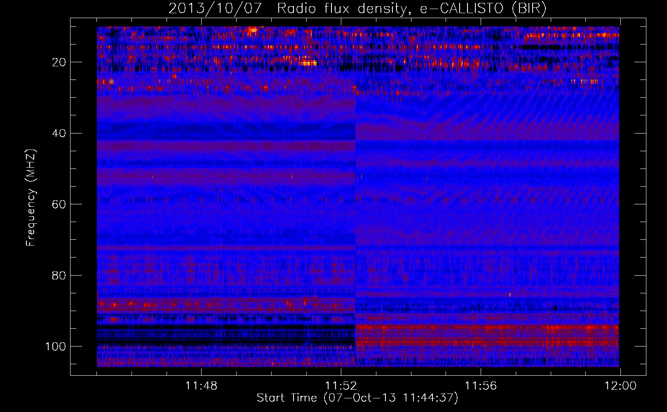
Task: Click the 60 frequency tick label
Action: (59, 204)
